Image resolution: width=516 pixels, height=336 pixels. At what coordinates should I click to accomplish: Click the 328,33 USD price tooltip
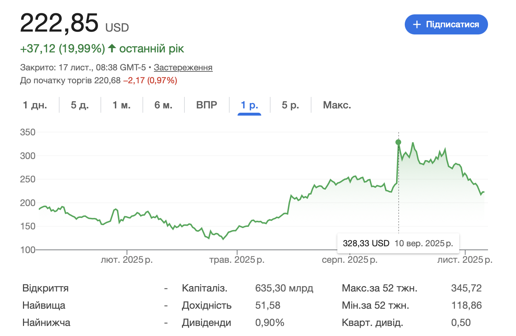point(366,243)
